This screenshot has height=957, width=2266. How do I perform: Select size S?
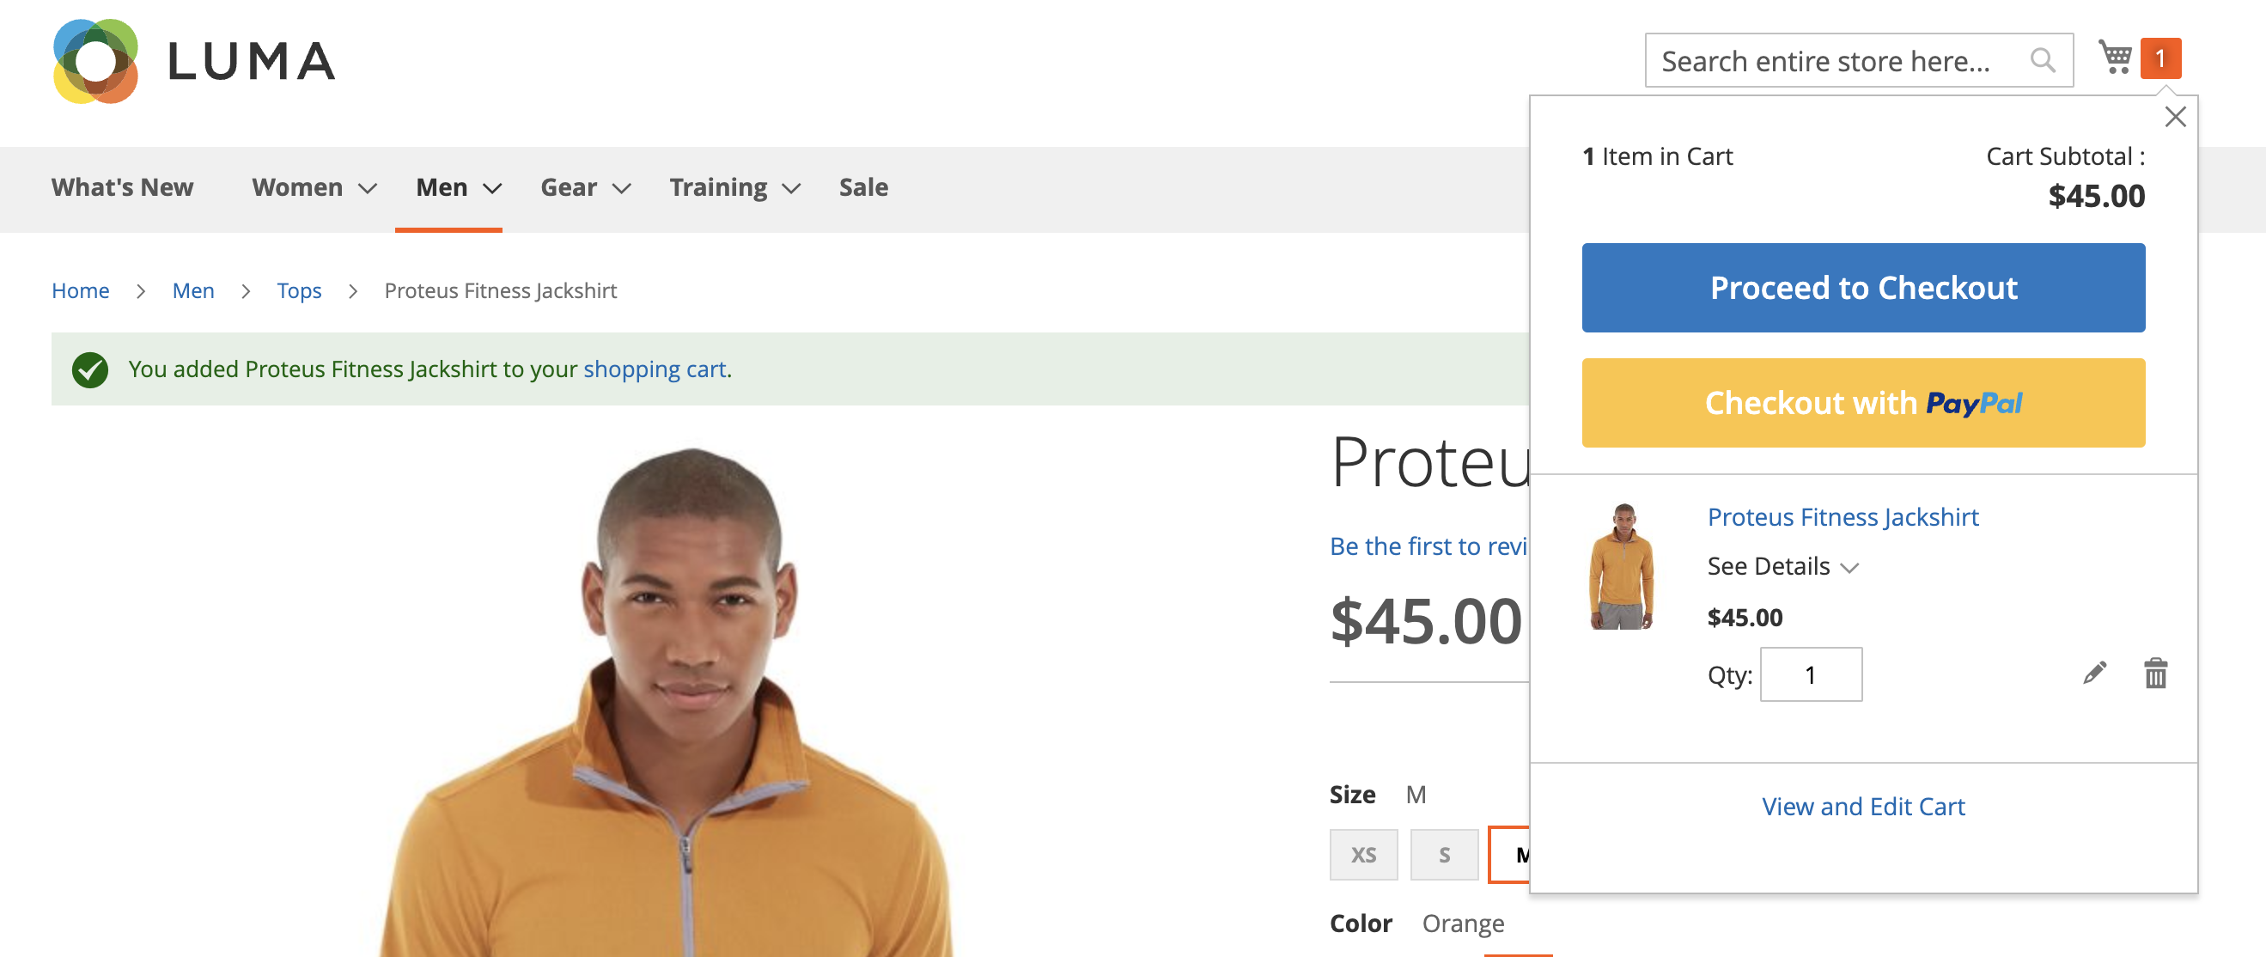[1443, 853]
